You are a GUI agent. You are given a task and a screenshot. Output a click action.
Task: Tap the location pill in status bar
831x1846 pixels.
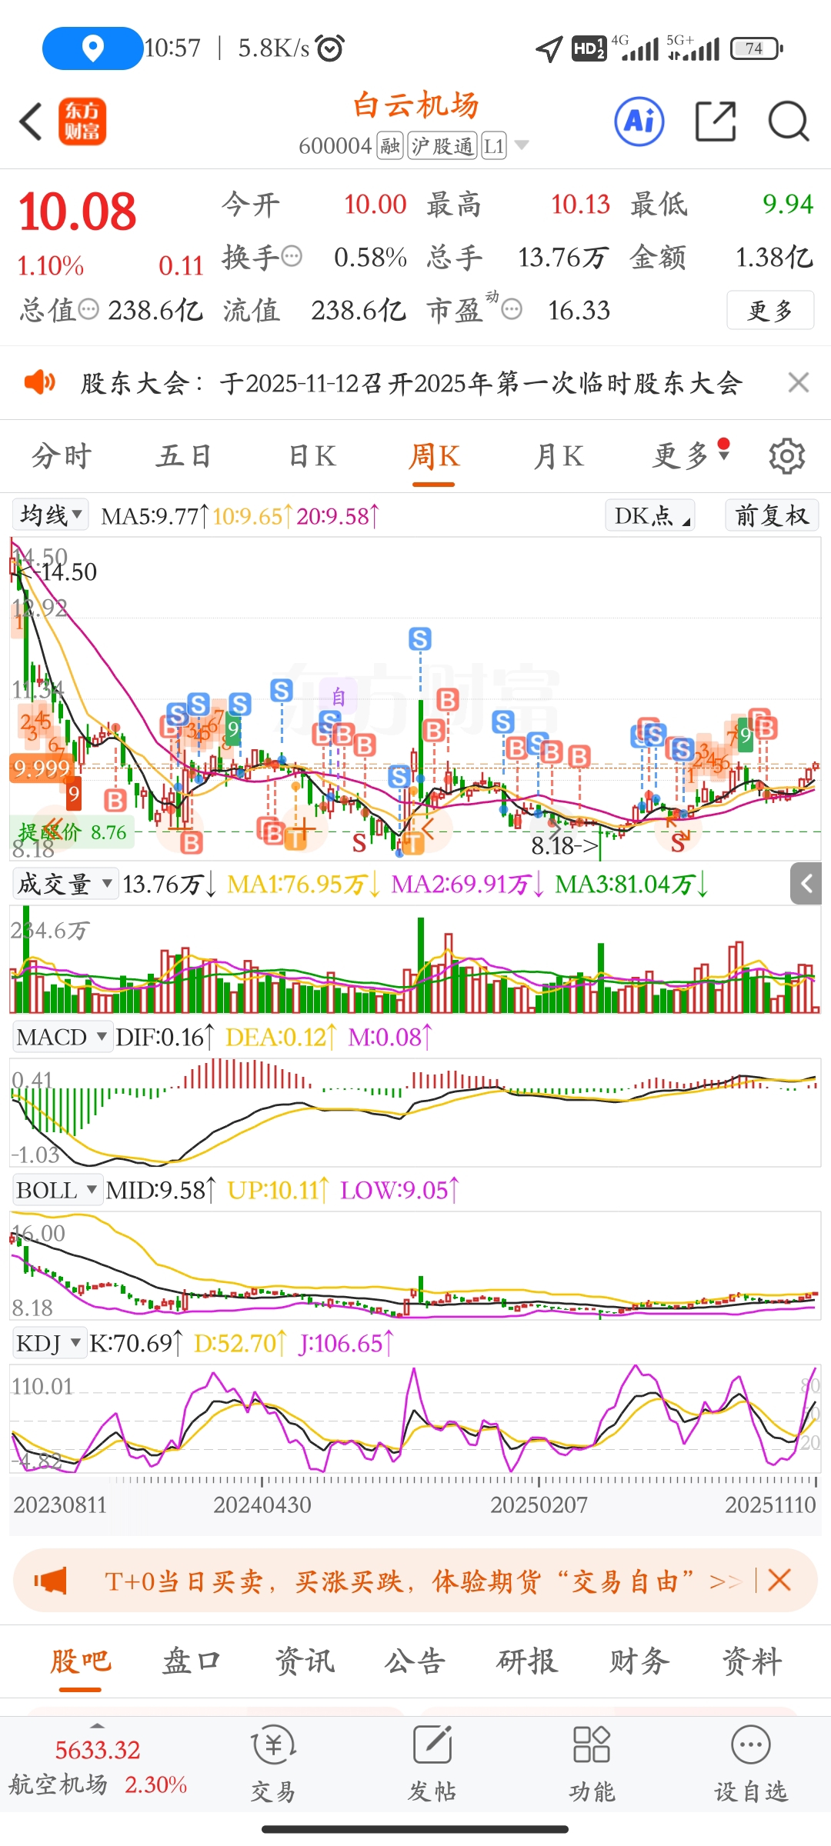point(92,48)
